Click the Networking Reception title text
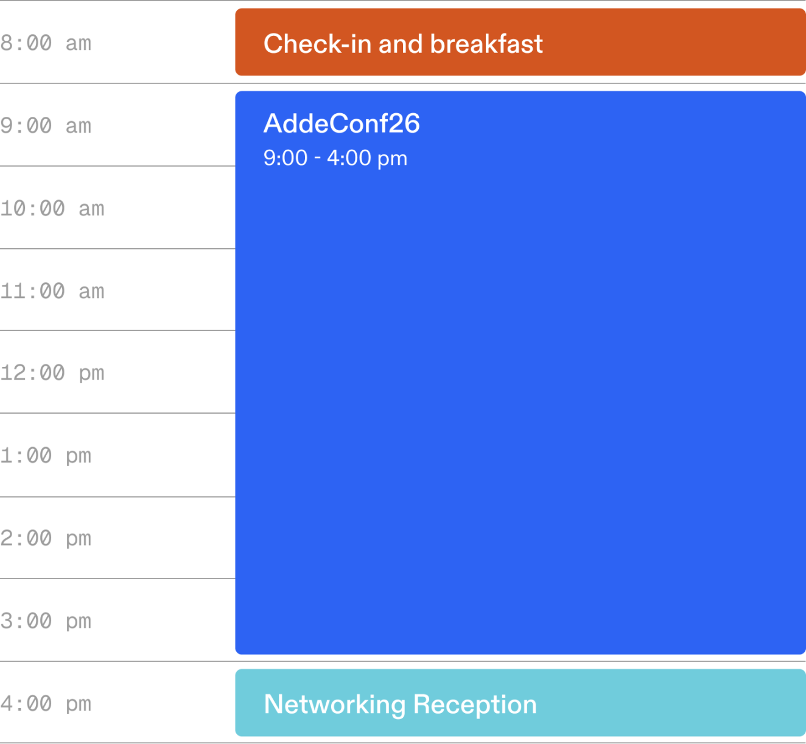 coord(400,704)
